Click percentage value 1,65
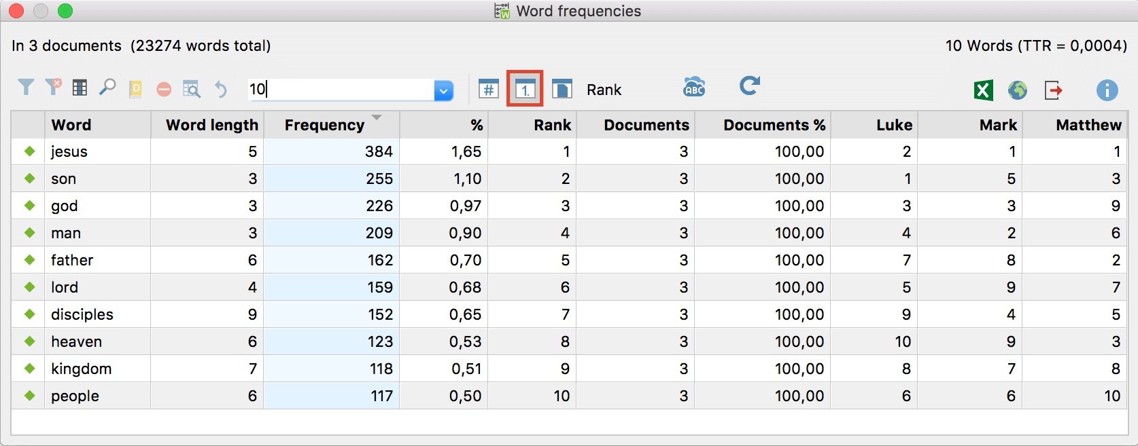Image resolution: width=1138 pixels, height=446 pixels. [466, 151]
